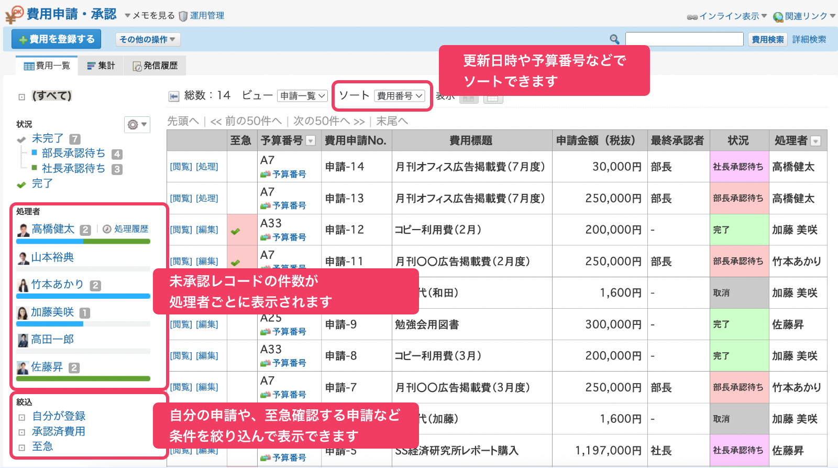Click 竹本あかり's blue progress bar

pos(83,296)
